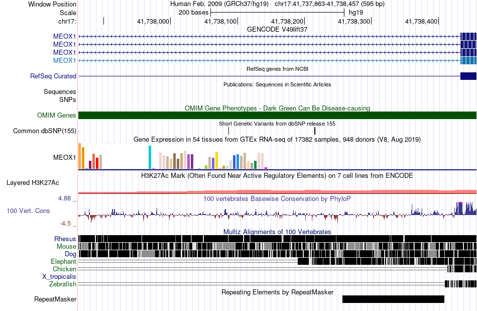Viewport: 477px width, 311px height.
Task: Select the light-blue MEOX1 transcript label
Action: coord(64,61)
